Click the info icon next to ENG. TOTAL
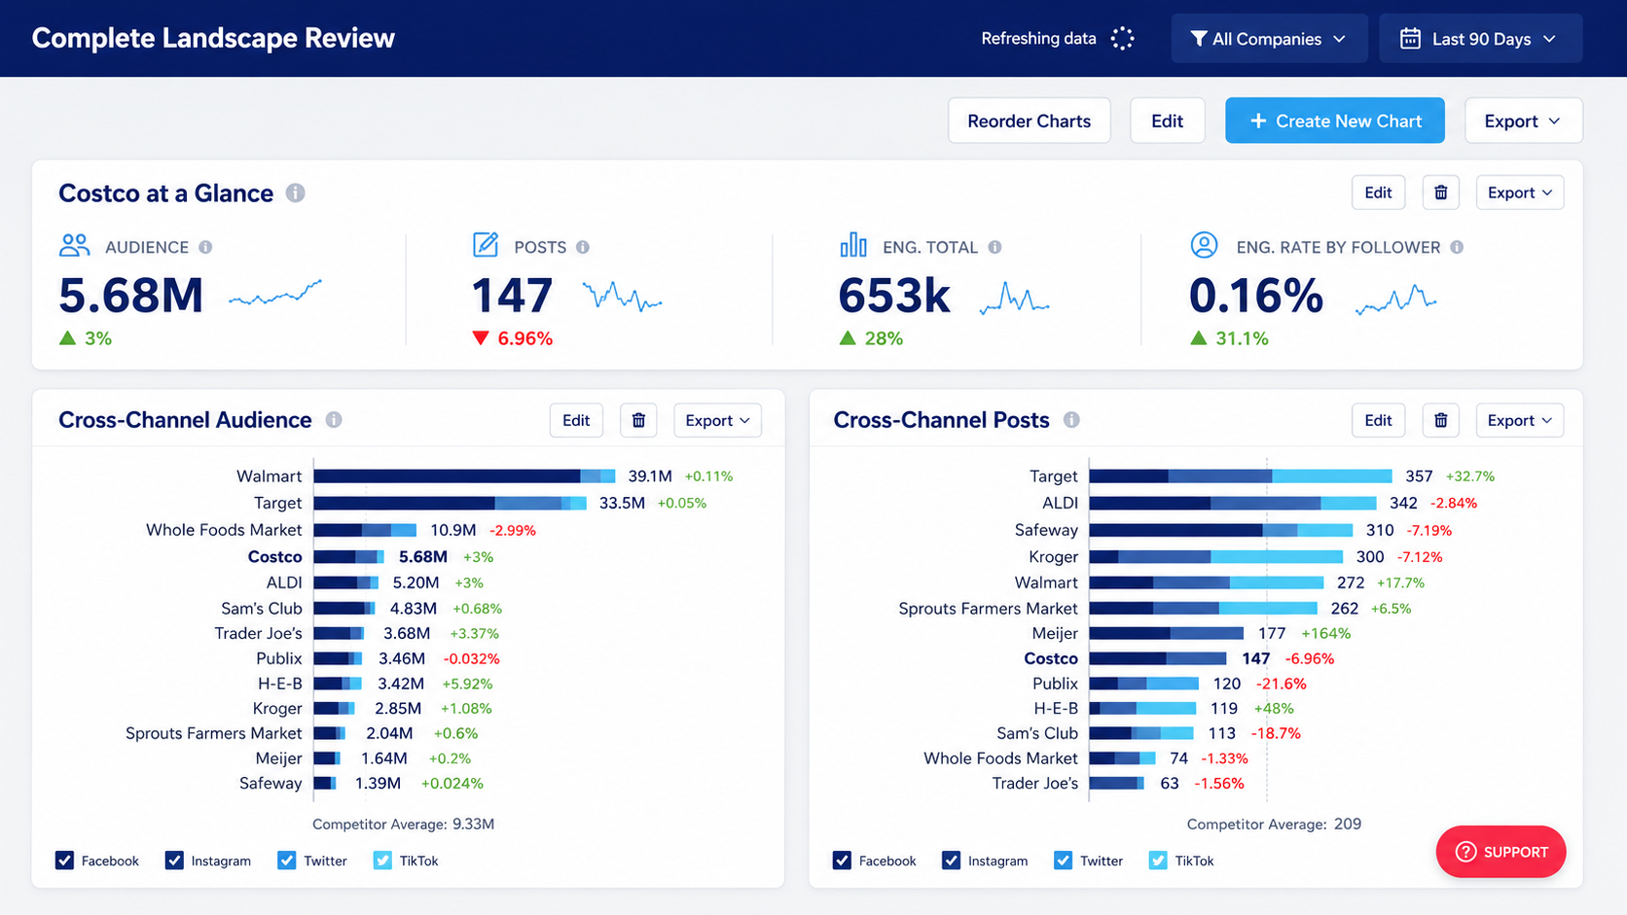 point(994,247)
